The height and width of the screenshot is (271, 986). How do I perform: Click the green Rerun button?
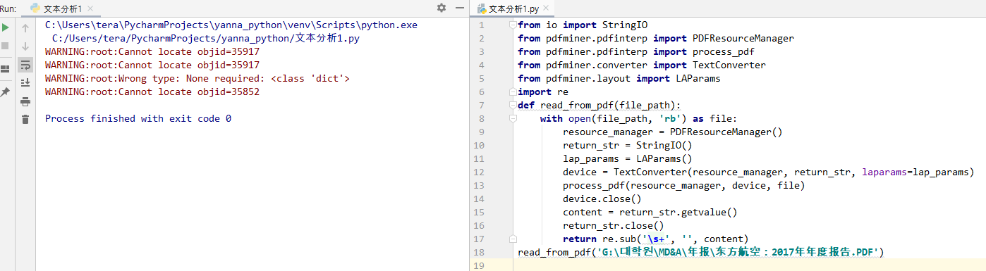click(x=6, y=28)
